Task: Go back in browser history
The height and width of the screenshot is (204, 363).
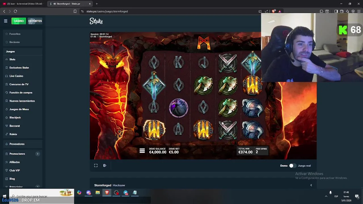Action: [4, 11]
